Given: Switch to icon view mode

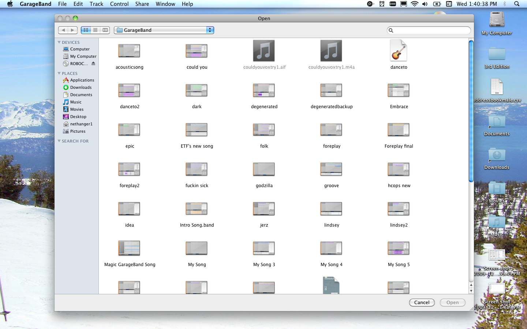Looking at the screenshot, I should point(86,30).
